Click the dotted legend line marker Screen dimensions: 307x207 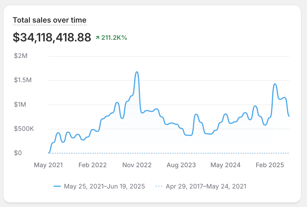(x=159, y=186)
